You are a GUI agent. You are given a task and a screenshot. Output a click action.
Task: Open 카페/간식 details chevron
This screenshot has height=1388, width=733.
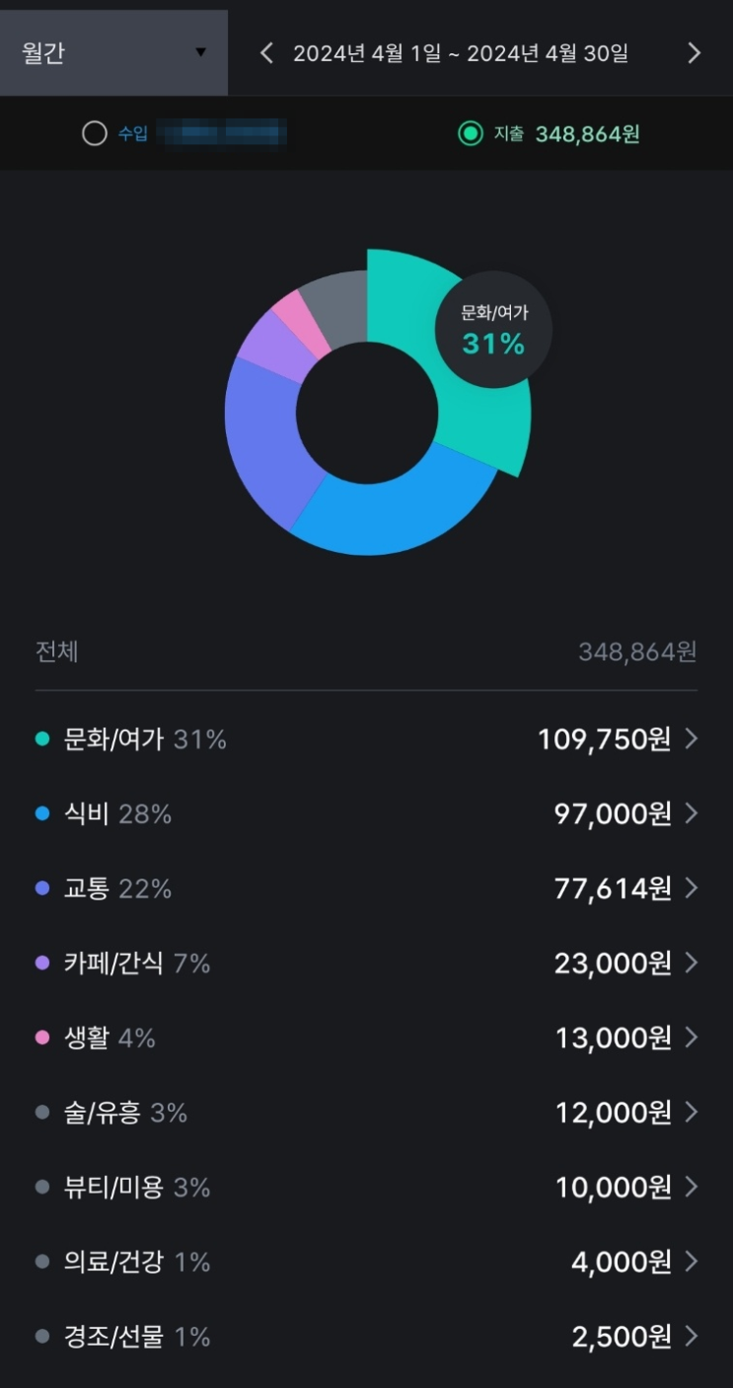tap(691, 963)
